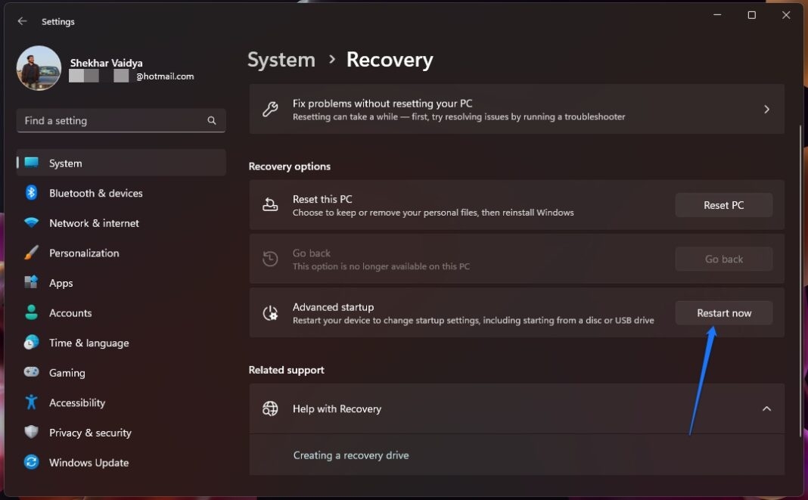Open the Creating a recovery drive link
The width and height of the screenshot is (808, 500).
click(351, 455)
